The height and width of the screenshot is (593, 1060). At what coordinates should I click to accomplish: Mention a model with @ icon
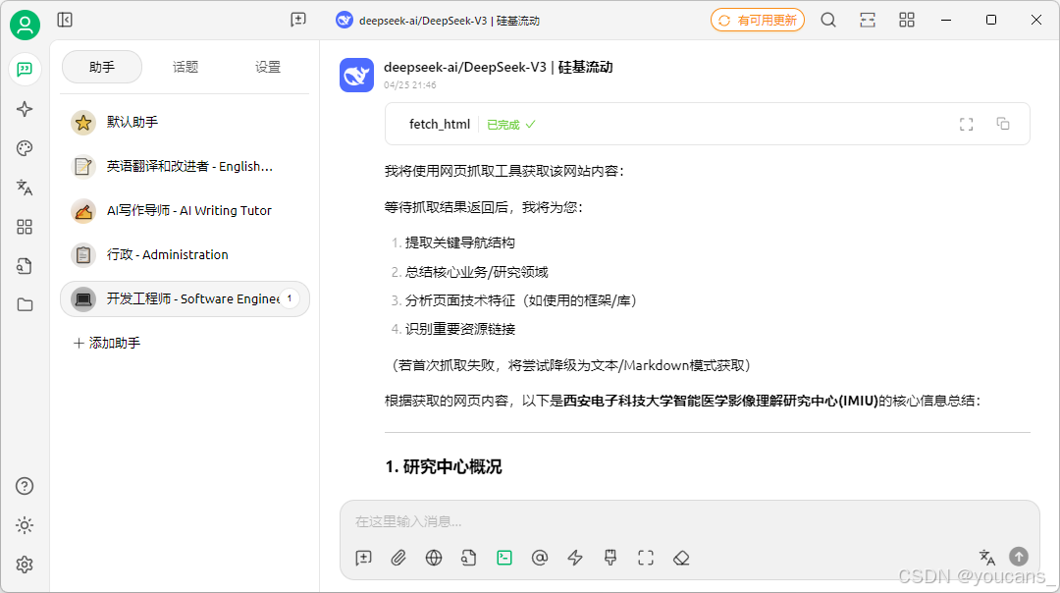coord(540,558)
